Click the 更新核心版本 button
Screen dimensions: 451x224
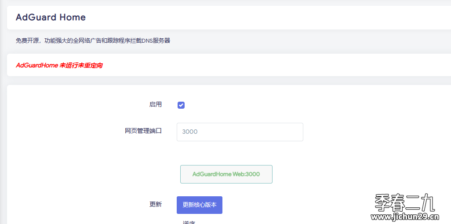tap(199, 205)
